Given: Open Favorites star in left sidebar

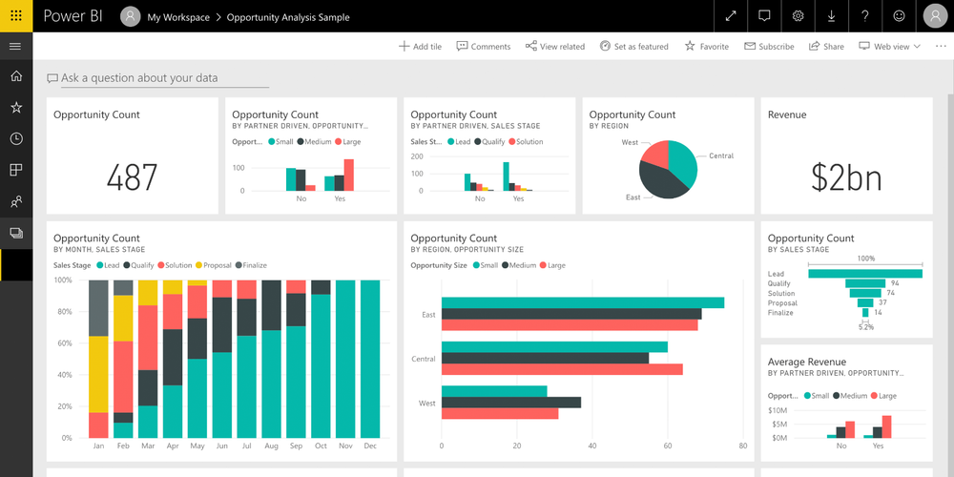Looking at the screenshot, I should (x=16, y=108).
